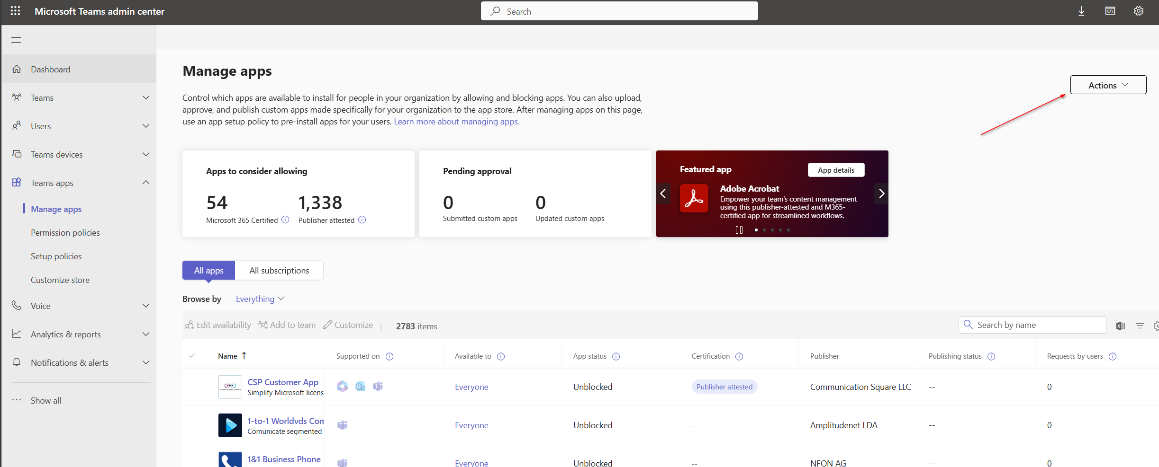Click Customize toolbar button
The height and width of the screenshot is (467, 1159).
348,325
